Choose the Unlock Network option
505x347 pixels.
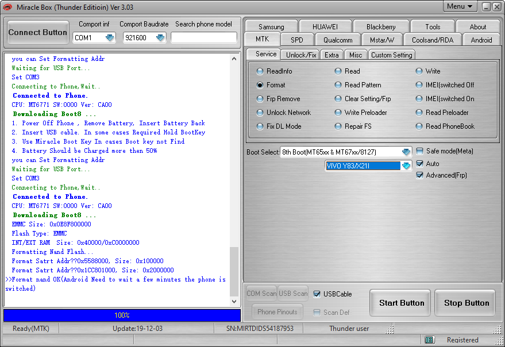point(284,113)
